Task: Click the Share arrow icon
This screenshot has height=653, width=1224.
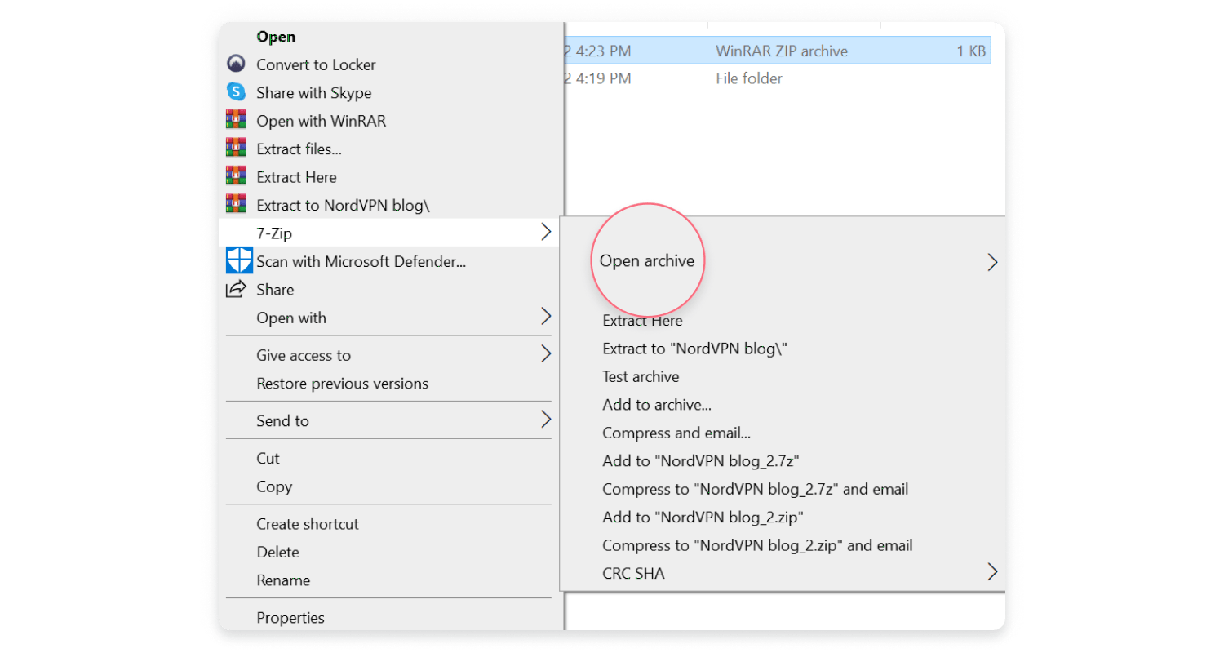Action: [x=236, y=288]
